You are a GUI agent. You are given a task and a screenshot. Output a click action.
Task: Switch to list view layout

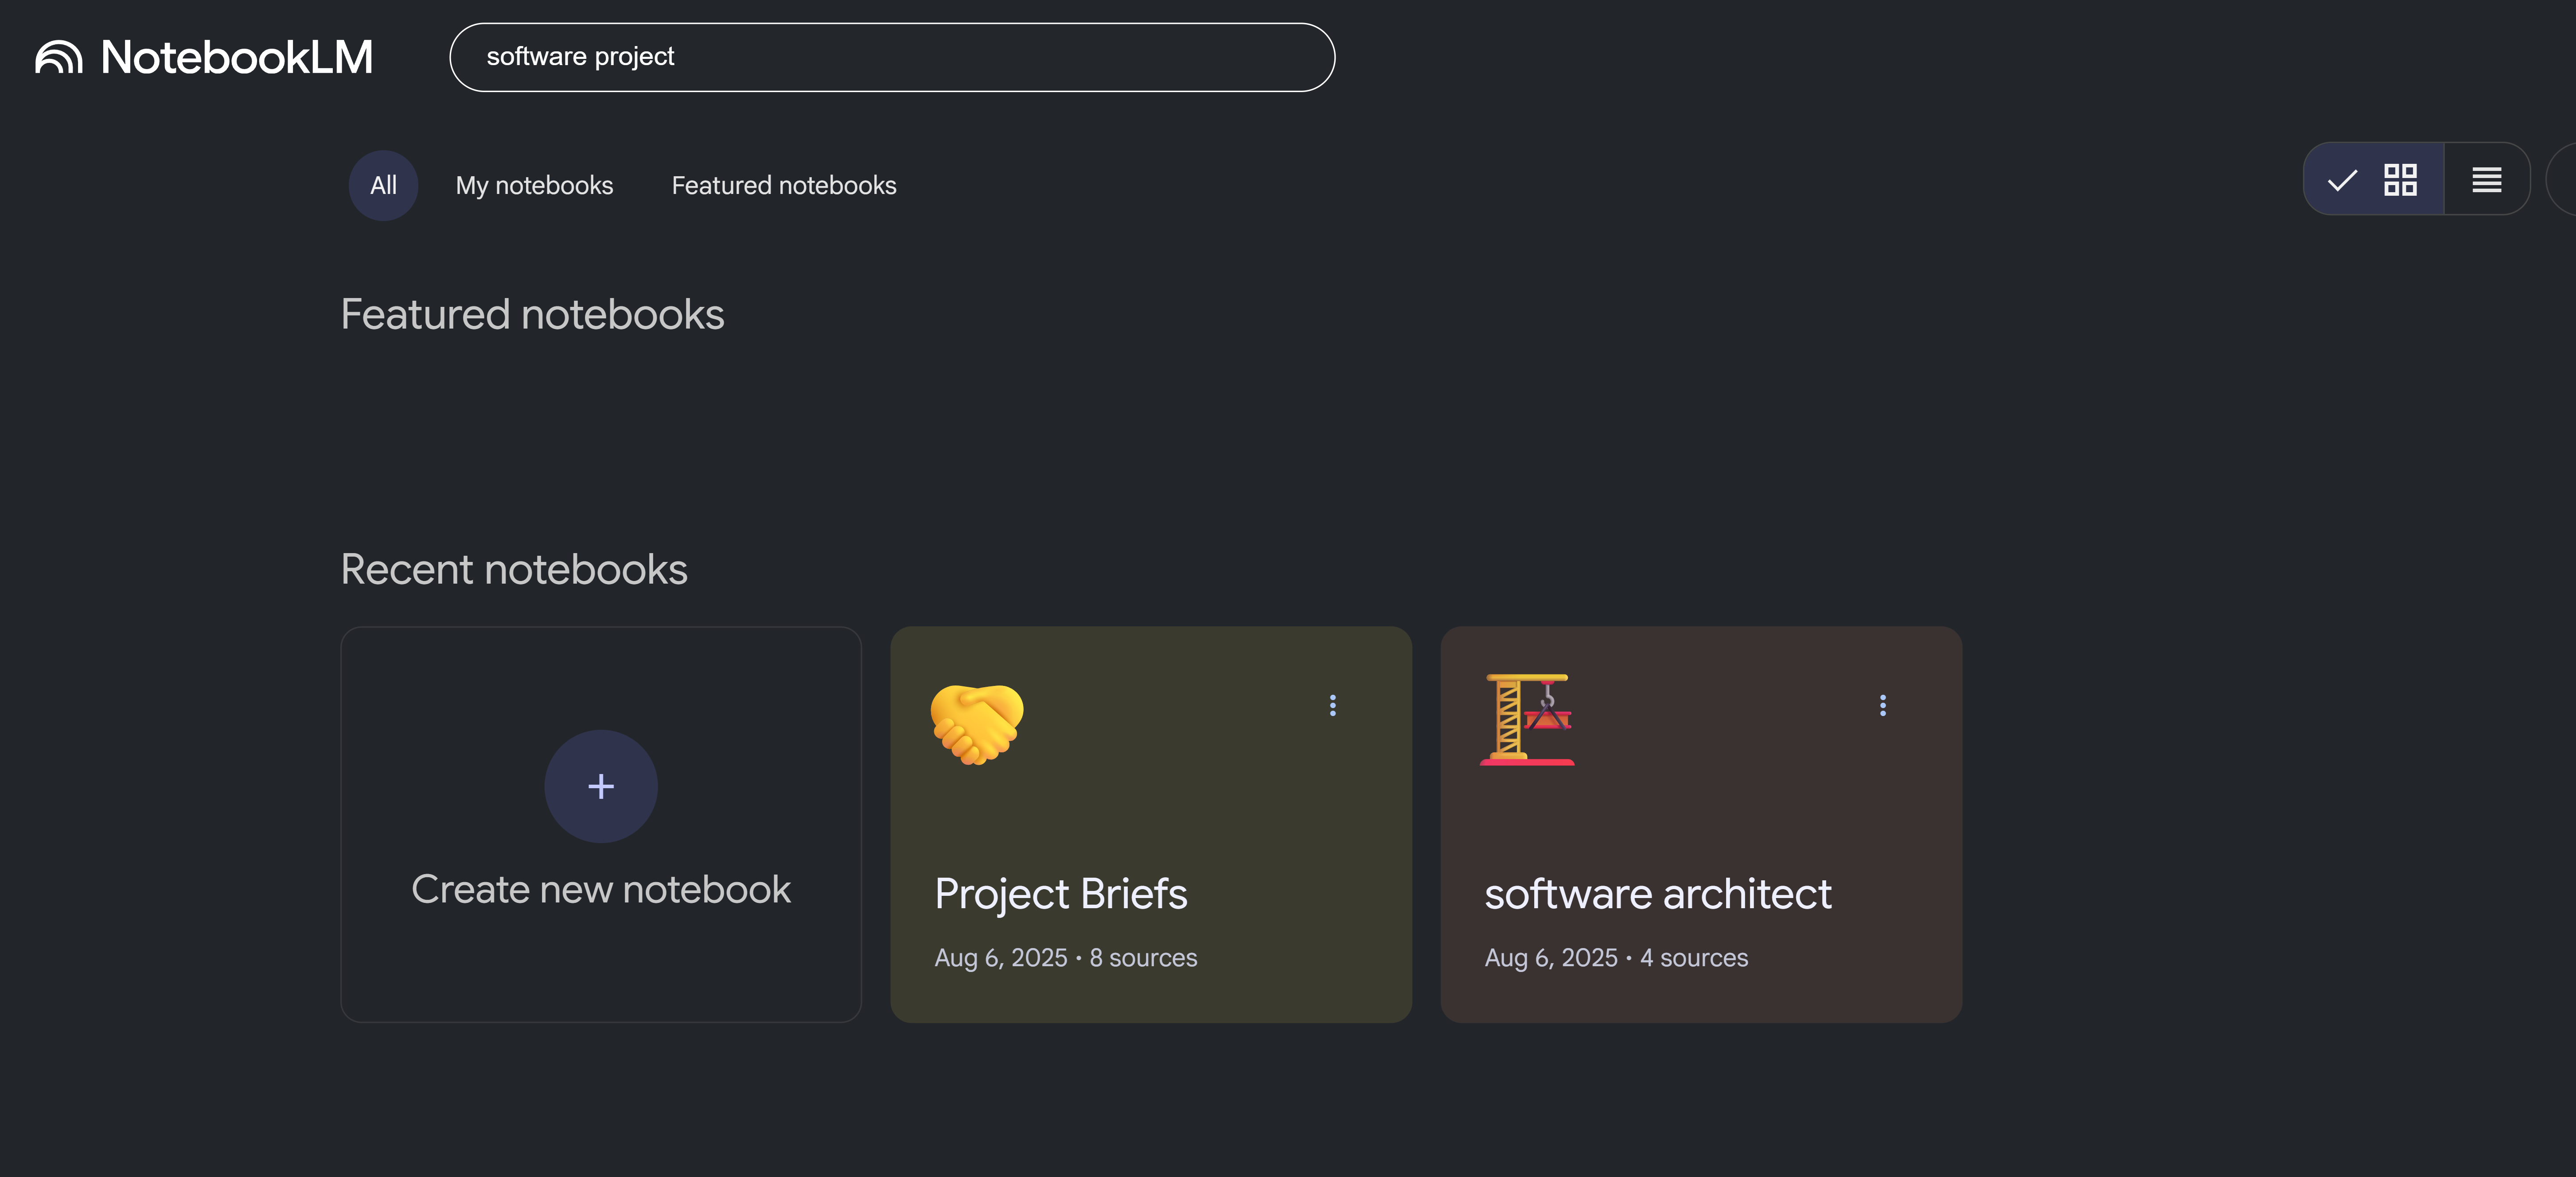pyautogui.click(x=2487, y=180)
